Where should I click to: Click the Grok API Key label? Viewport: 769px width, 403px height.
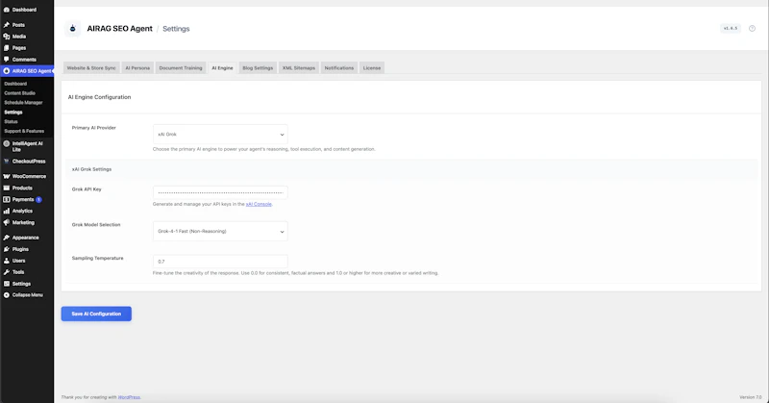pyautogui.click(x=87, y=189)
